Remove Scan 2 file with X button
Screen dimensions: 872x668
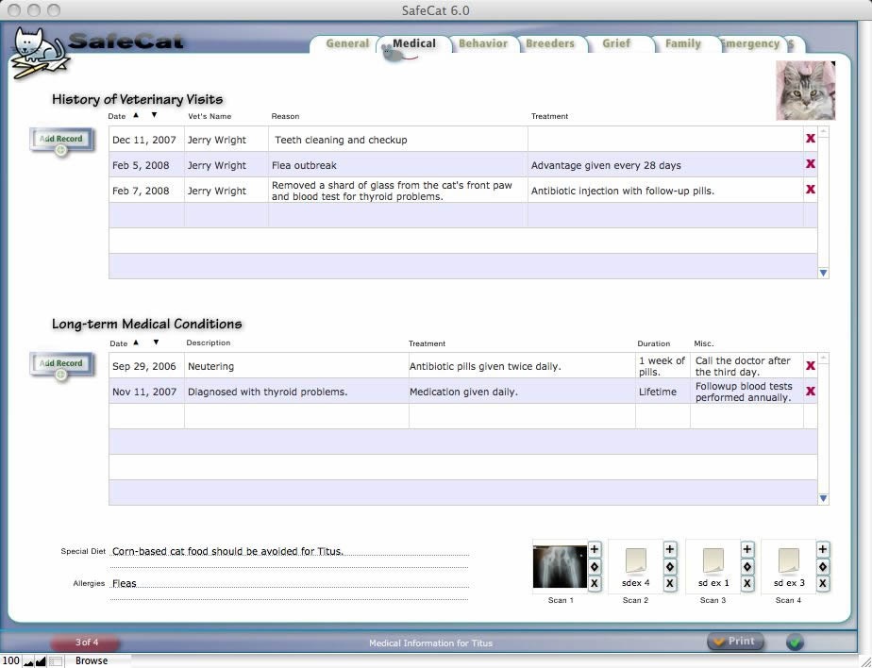point(670,583)
